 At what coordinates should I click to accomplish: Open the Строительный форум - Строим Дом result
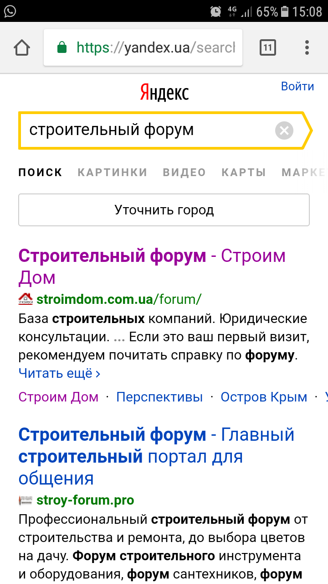(x=152, y=266)
